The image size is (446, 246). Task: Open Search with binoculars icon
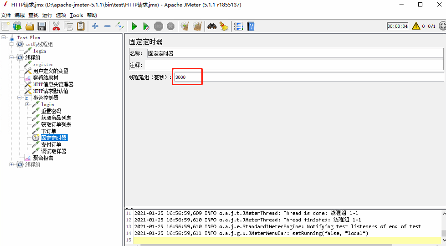pyautogui.click(x=212, y=26)
